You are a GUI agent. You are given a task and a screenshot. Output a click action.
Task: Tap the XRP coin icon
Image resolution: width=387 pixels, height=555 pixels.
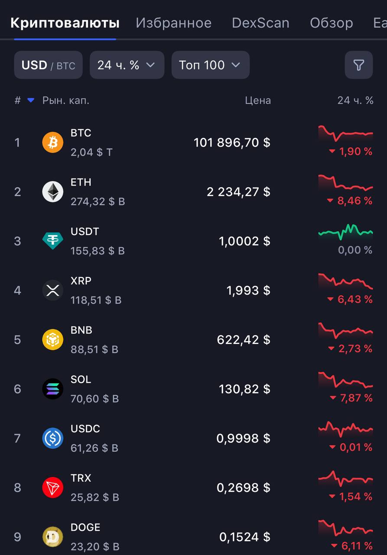52,290
